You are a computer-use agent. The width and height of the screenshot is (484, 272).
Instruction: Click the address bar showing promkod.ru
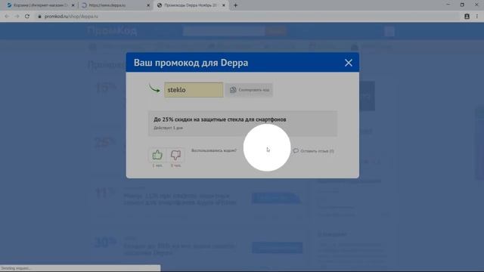click(x=247, y=17)
